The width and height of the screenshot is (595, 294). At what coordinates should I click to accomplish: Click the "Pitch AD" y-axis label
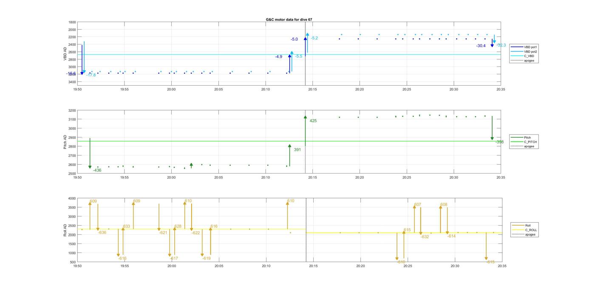tap(65, 142)
